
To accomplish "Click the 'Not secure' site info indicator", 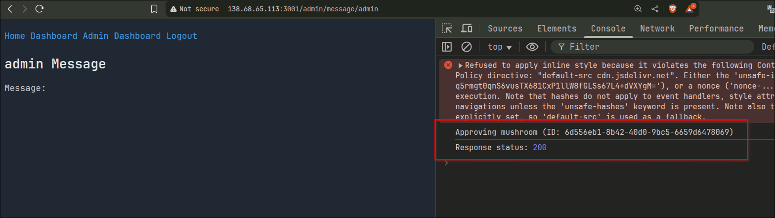I will click(194, 9).
